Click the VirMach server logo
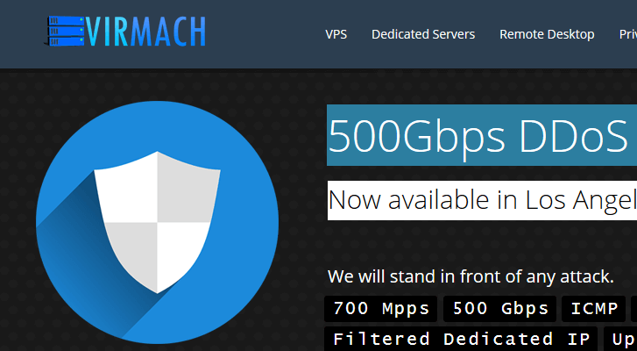The width and height of the screenshot is (637, 351). tap(124, 31)
